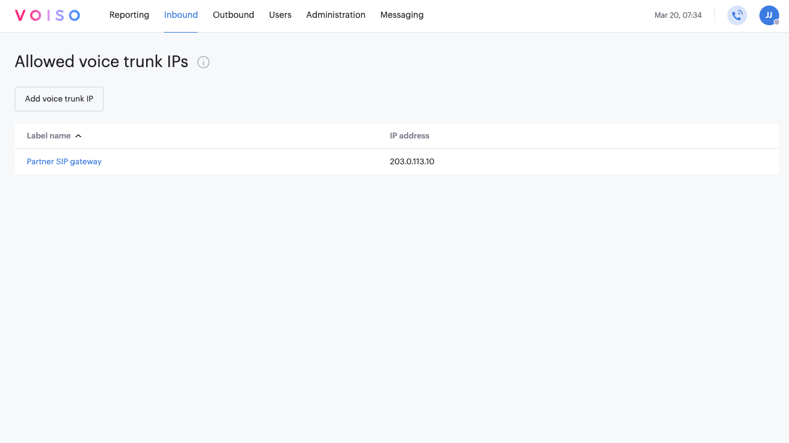
Task: Open the Administration menu
Action: [335, 15]
